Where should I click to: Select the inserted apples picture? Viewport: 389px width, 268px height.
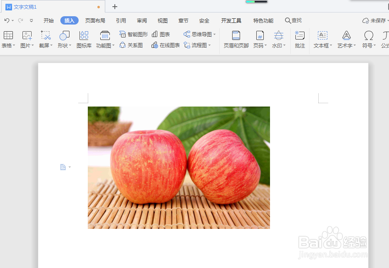tap(179, 168)
